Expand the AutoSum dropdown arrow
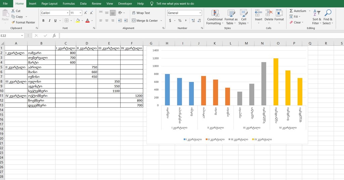Viewport: 344px width, 180px height. click(310, 11)
